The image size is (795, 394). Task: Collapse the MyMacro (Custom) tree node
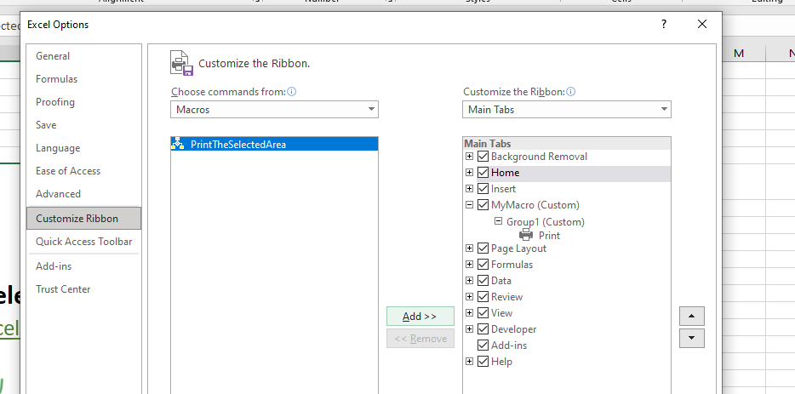click(470, 205)
